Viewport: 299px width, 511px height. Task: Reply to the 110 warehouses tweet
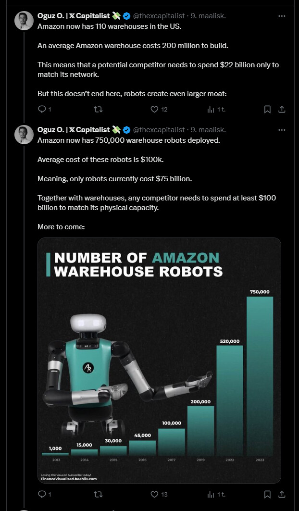[x=41, y=109]
